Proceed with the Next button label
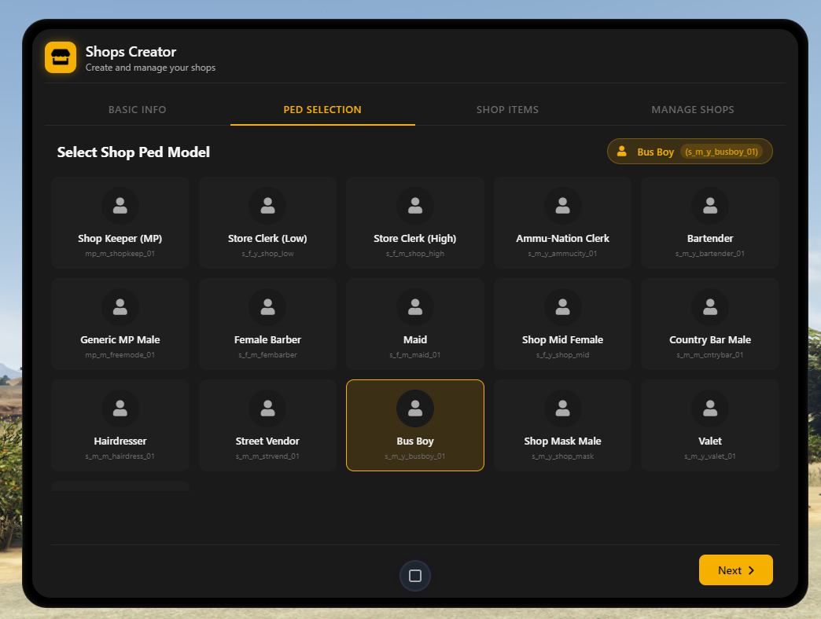The height and width of the screenshot is (619, 821). (x=729, y=570)
